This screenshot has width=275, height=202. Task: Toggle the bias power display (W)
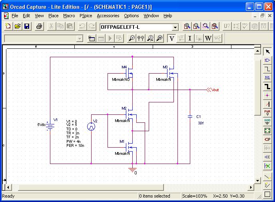point(208,38)
